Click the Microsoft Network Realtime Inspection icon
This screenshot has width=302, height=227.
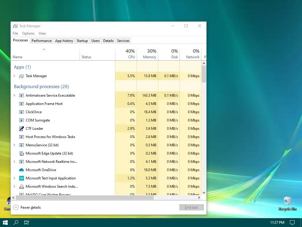click(21, 162)
